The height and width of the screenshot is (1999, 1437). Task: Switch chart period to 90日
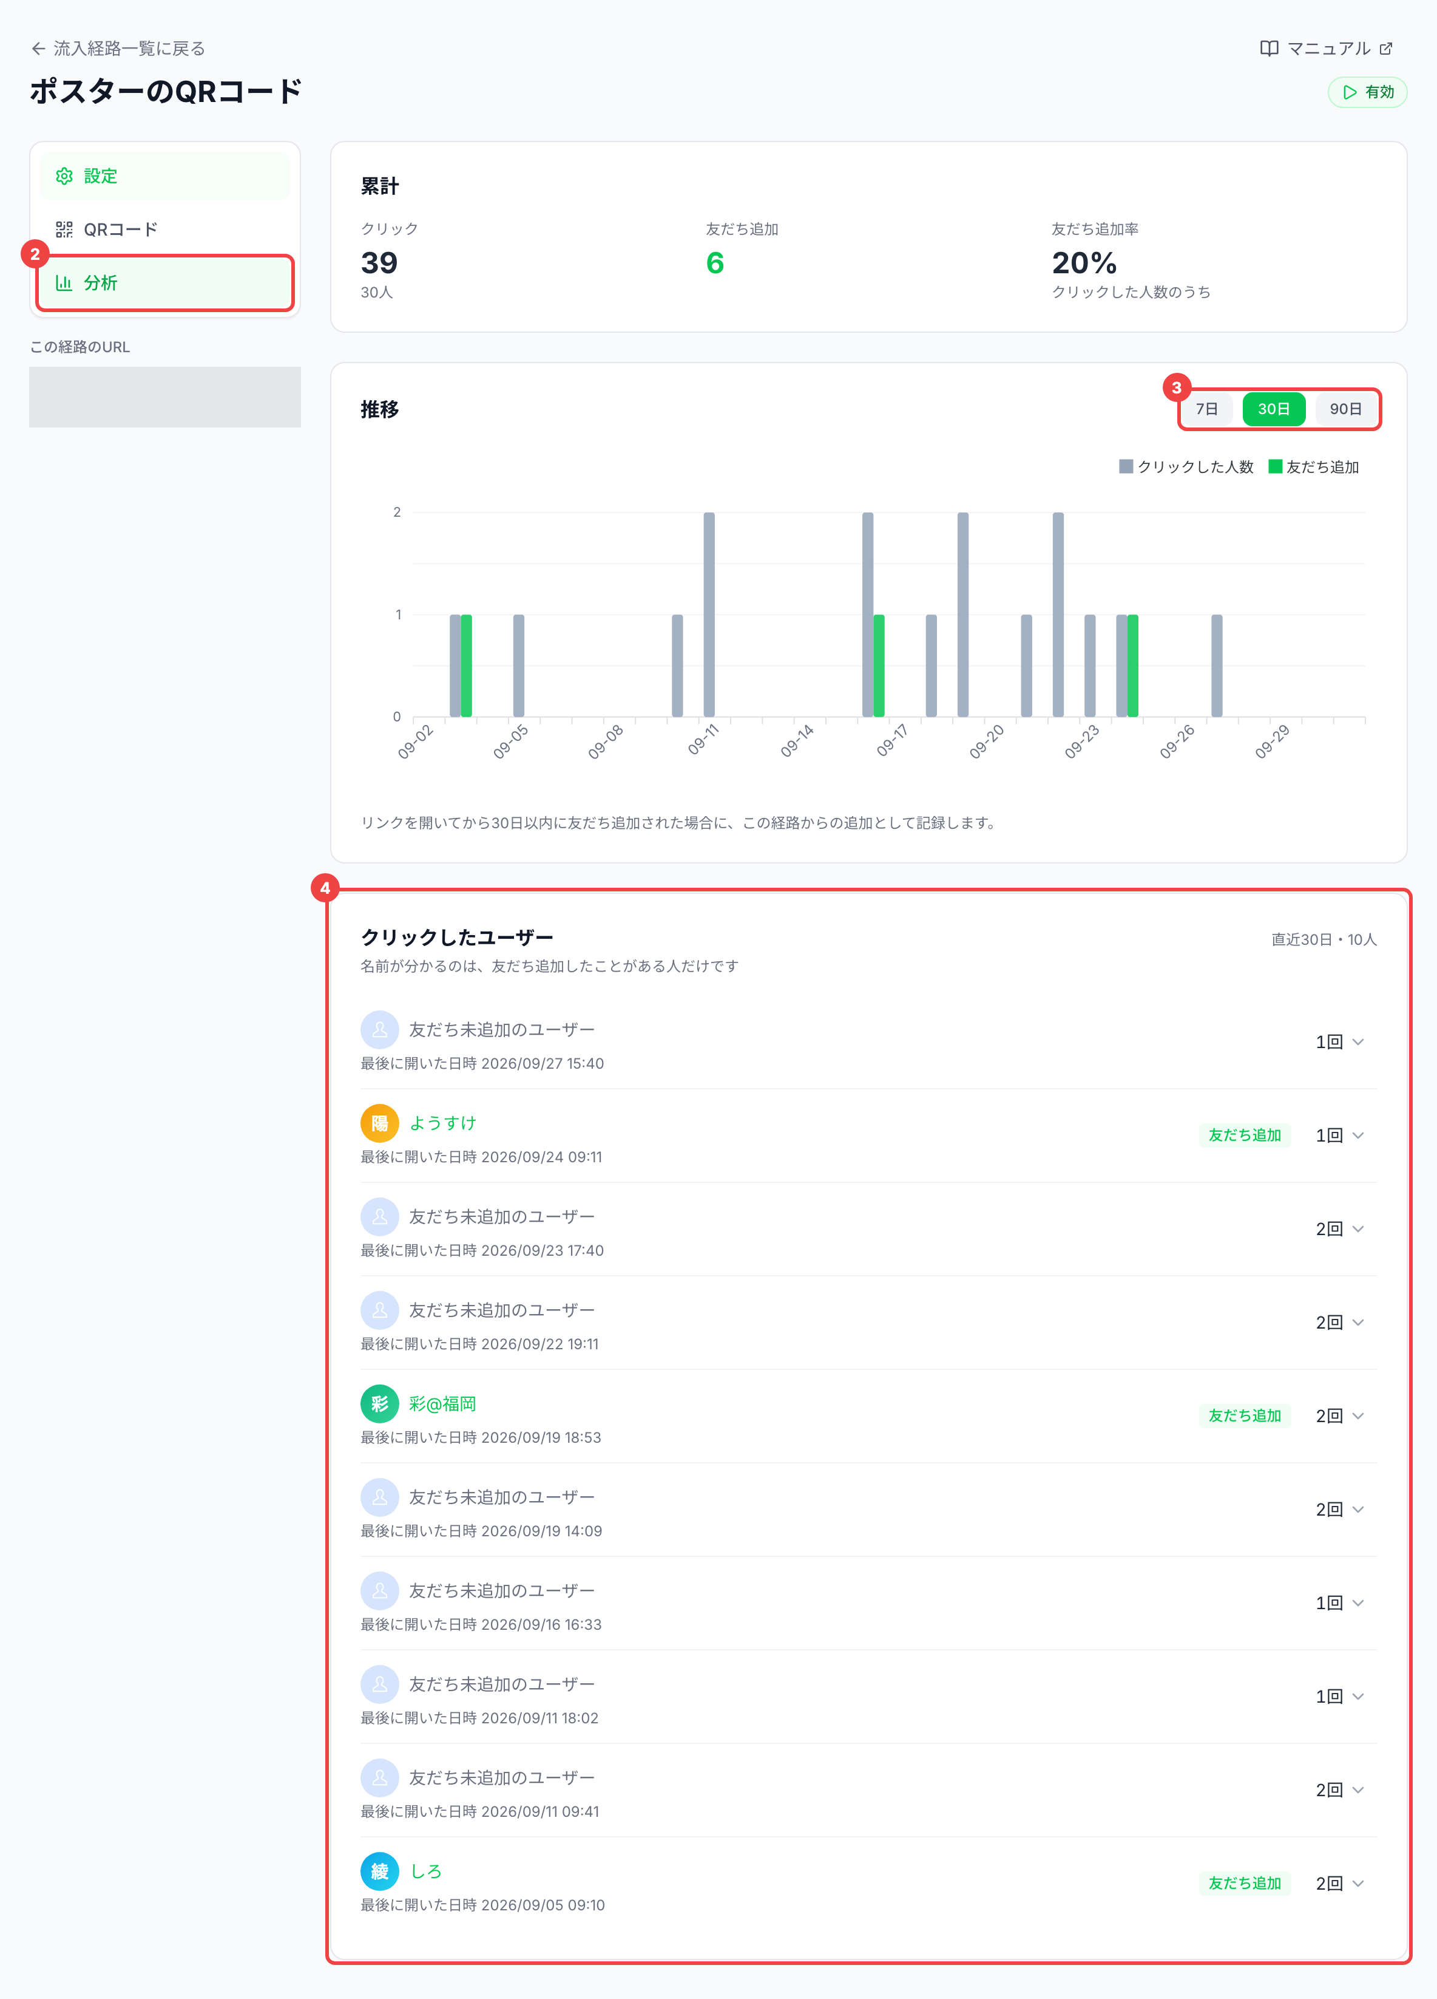tap(1345, 409)
